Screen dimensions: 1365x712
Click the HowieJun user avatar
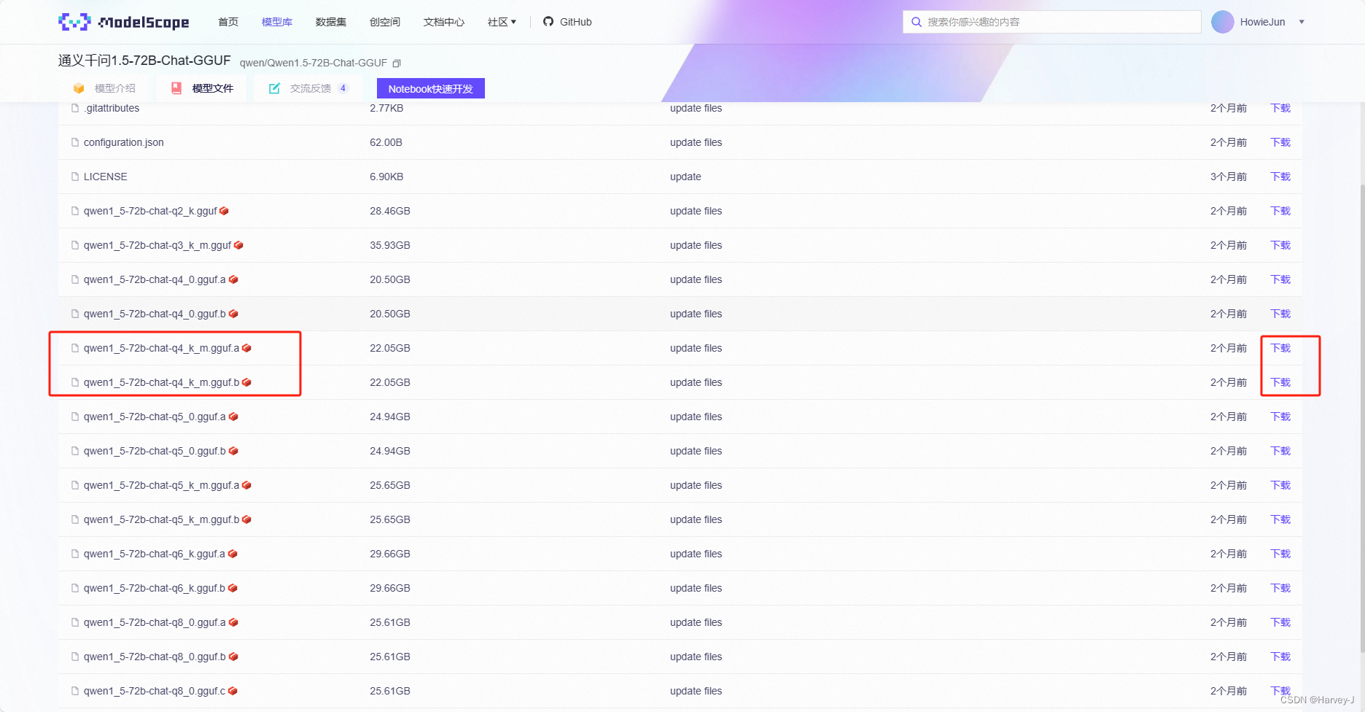pos(1223,22)
